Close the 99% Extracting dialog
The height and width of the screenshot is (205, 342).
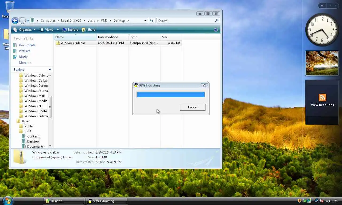pos(204,85)
